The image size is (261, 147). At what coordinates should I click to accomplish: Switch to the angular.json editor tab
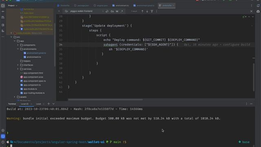[x=101, y=5]
